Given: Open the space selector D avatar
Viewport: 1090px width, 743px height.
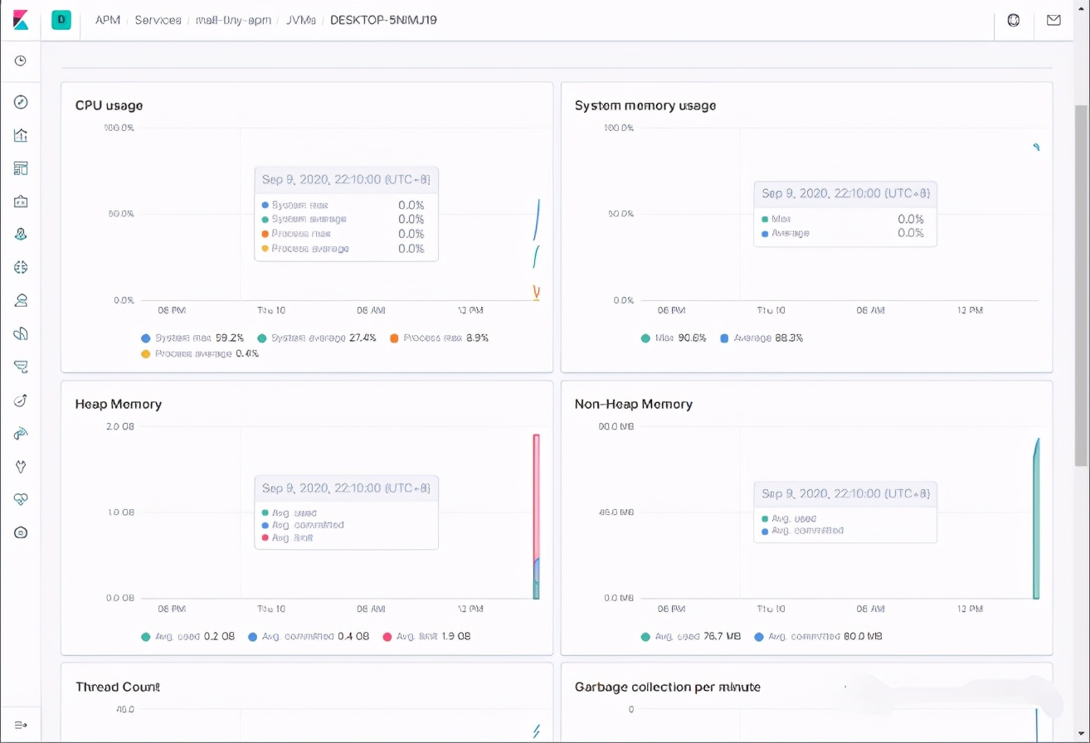Looking at the screenshot, I should (61, 20).
